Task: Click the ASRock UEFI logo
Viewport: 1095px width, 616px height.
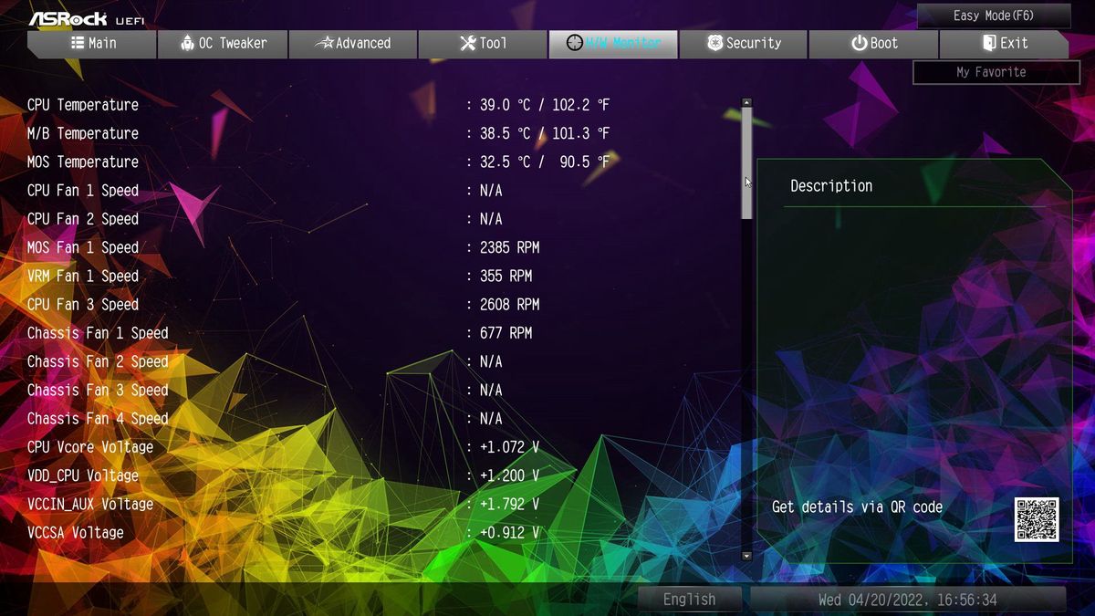Action: tap(86, 18)
